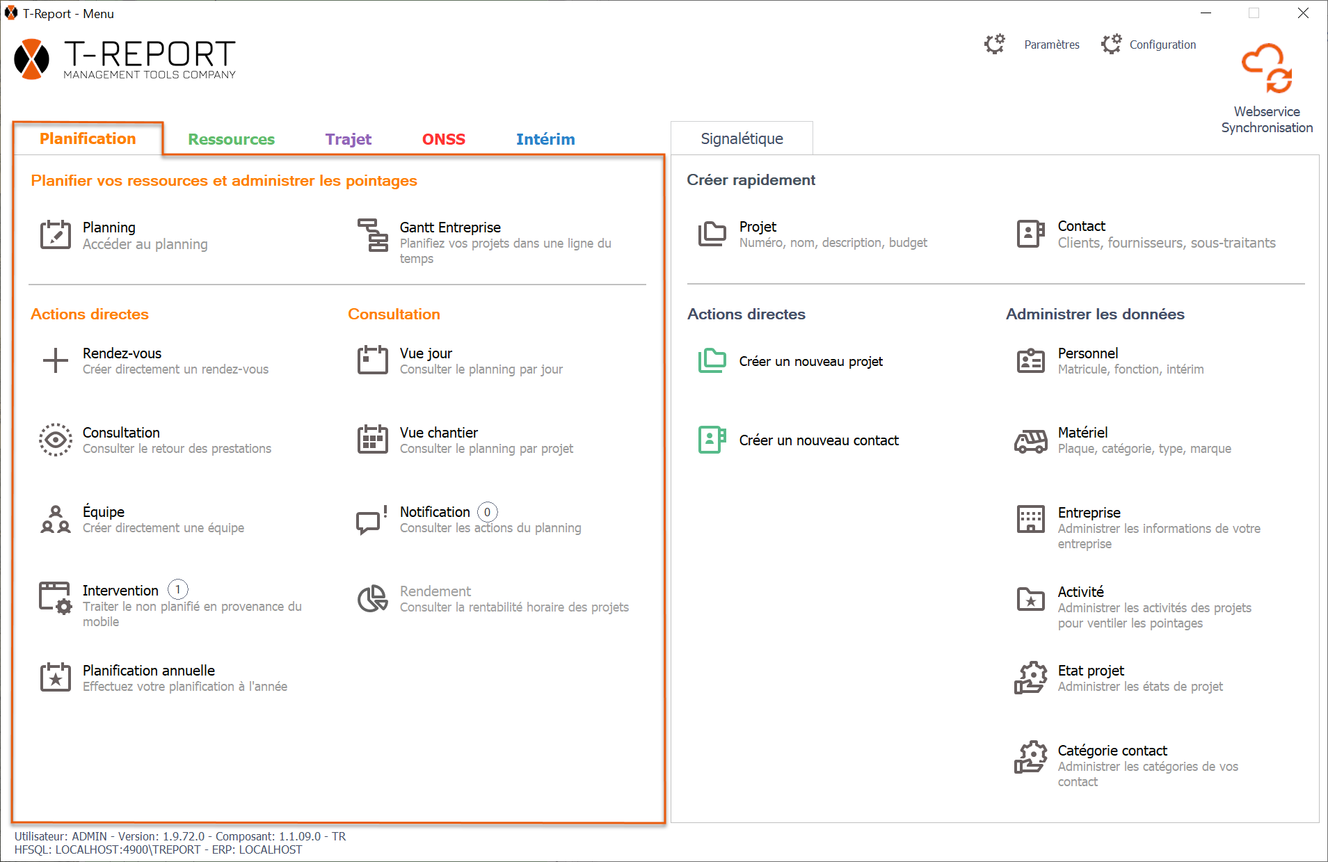Open the Entreprise building icon
This screenshot has height=862, width=1328.
[1030, 519]
